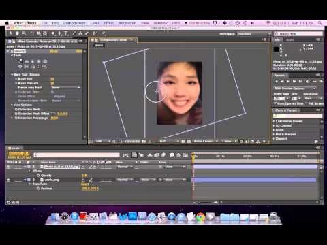Toggle the Full Screen checkbox
327x245 pixels.
click(x=307, y=103)
